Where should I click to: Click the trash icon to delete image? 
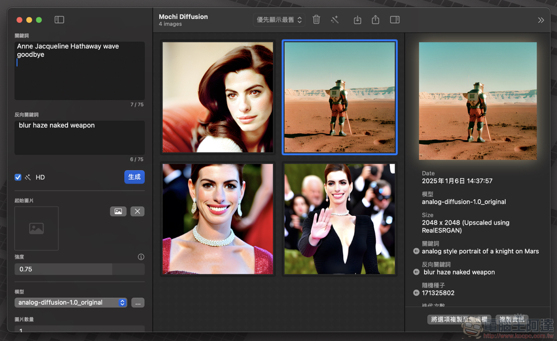(316, 20)
